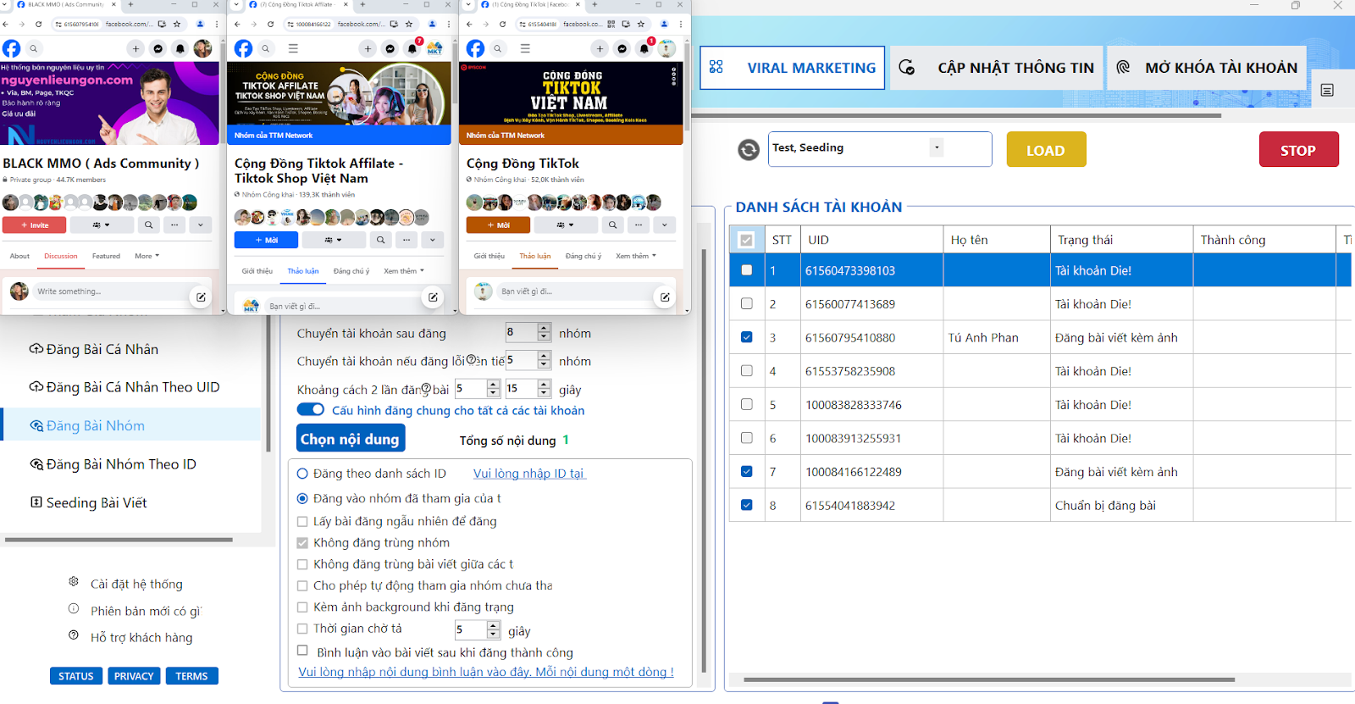Click the PRIVACY button

coord(134,676)
